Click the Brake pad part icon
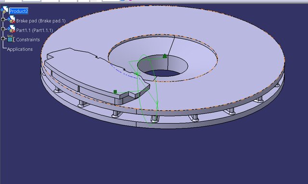 (11, 20)
